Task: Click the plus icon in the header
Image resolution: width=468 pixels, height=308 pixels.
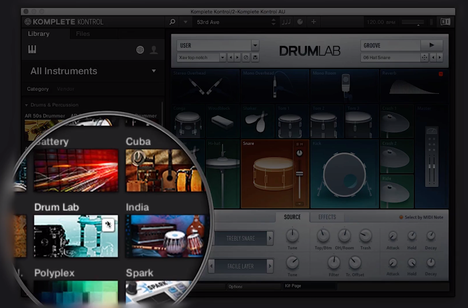Action: coord(313,22)
